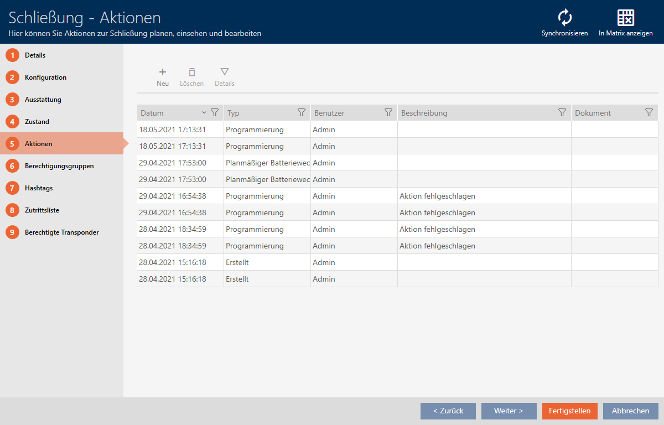Filter the Dokument column
The width and height of the screenshot is (664, 425).
point(649,112)
